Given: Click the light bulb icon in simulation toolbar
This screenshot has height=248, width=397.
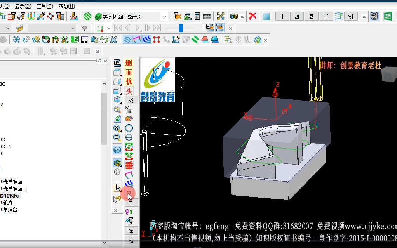Looking at the screenshot, I should pyautogui.click(x=85, y=28).
